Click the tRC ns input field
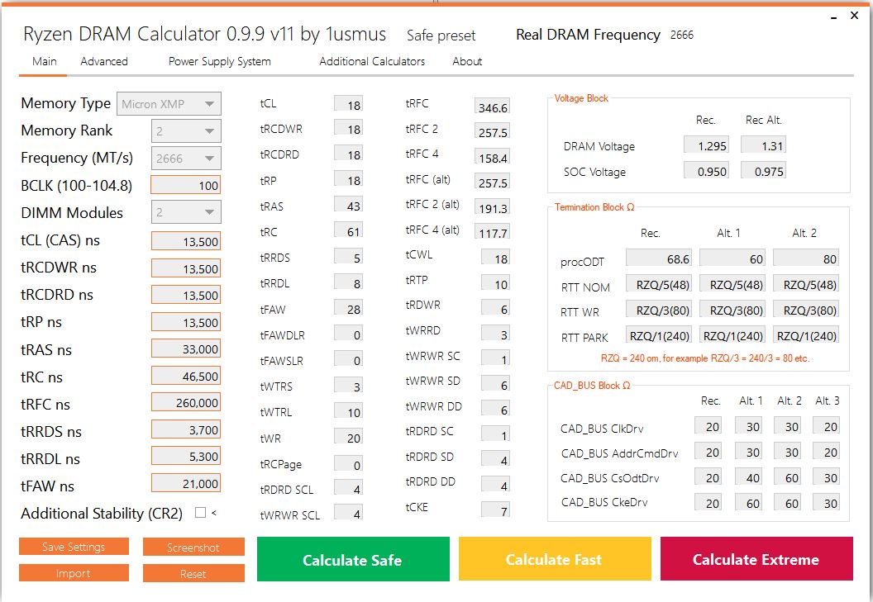 tap(186, 377)
